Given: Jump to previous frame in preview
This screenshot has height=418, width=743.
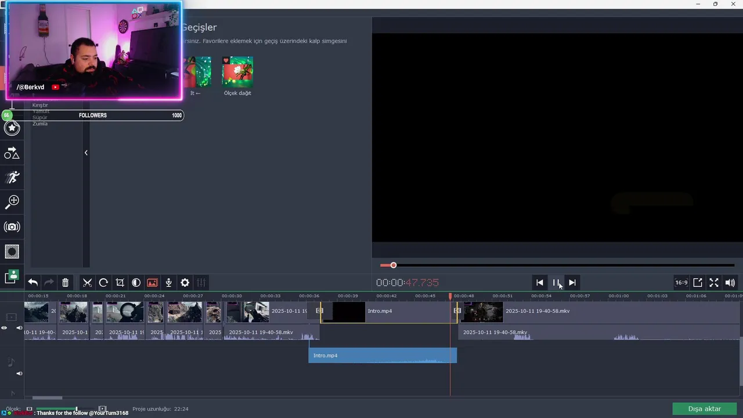Looking at the screenshot, I should [540, 283].
